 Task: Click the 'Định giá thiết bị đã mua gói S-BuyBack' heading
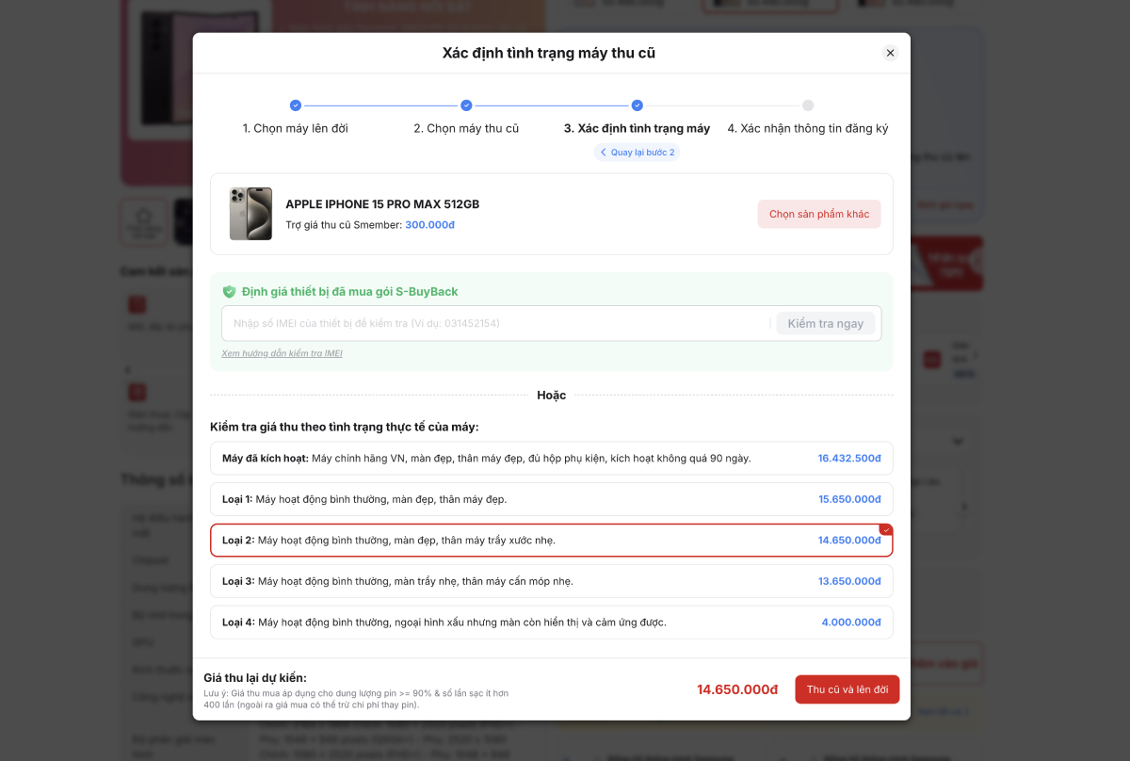(x=350, y=292)
